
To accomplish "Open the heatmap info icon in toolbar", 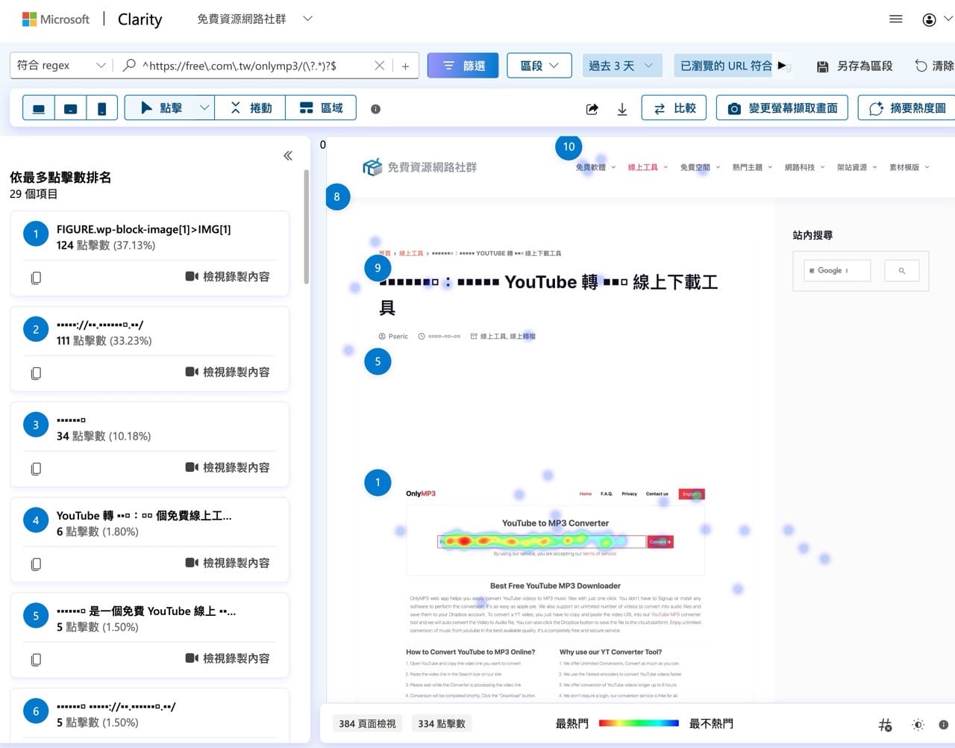I will tap(375, 109).
